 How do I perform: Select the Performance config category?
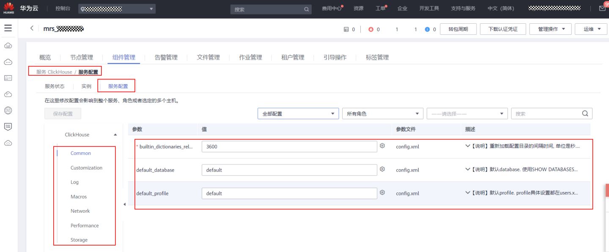tap(85, 225)
